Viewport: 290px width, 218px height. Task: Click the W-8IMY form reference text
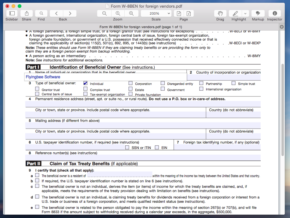point(254,56)
